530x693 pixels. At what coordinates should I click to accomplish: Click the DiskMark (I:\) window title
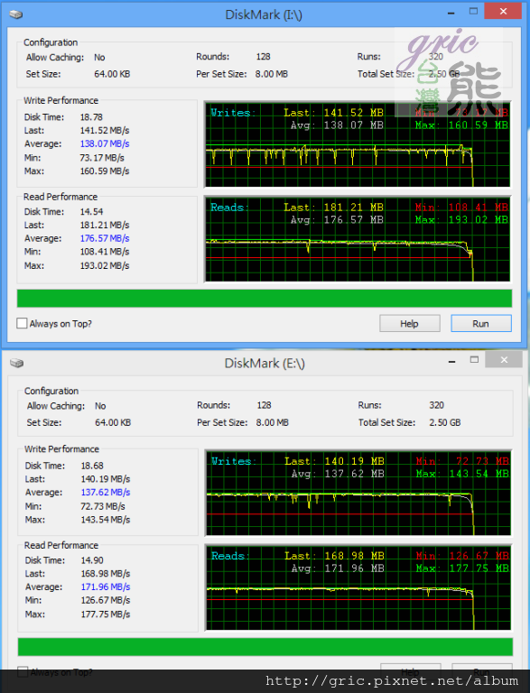click(264, 14)
